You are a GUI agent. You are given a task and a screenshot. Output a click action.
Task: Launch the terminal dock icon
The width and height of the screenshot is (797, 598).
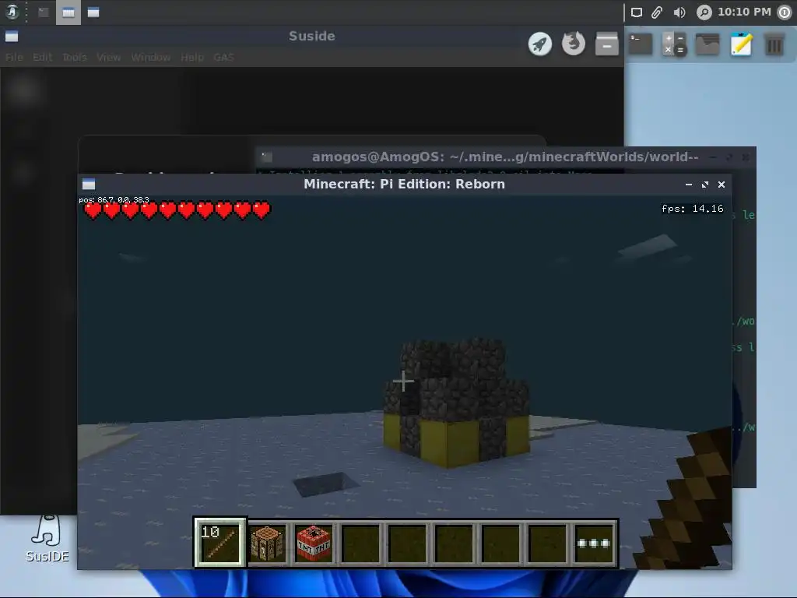pos(641,44)
